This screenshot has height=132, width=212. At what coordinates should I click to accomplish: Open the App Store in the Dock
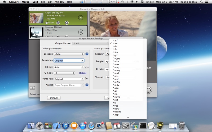(83, 126)
